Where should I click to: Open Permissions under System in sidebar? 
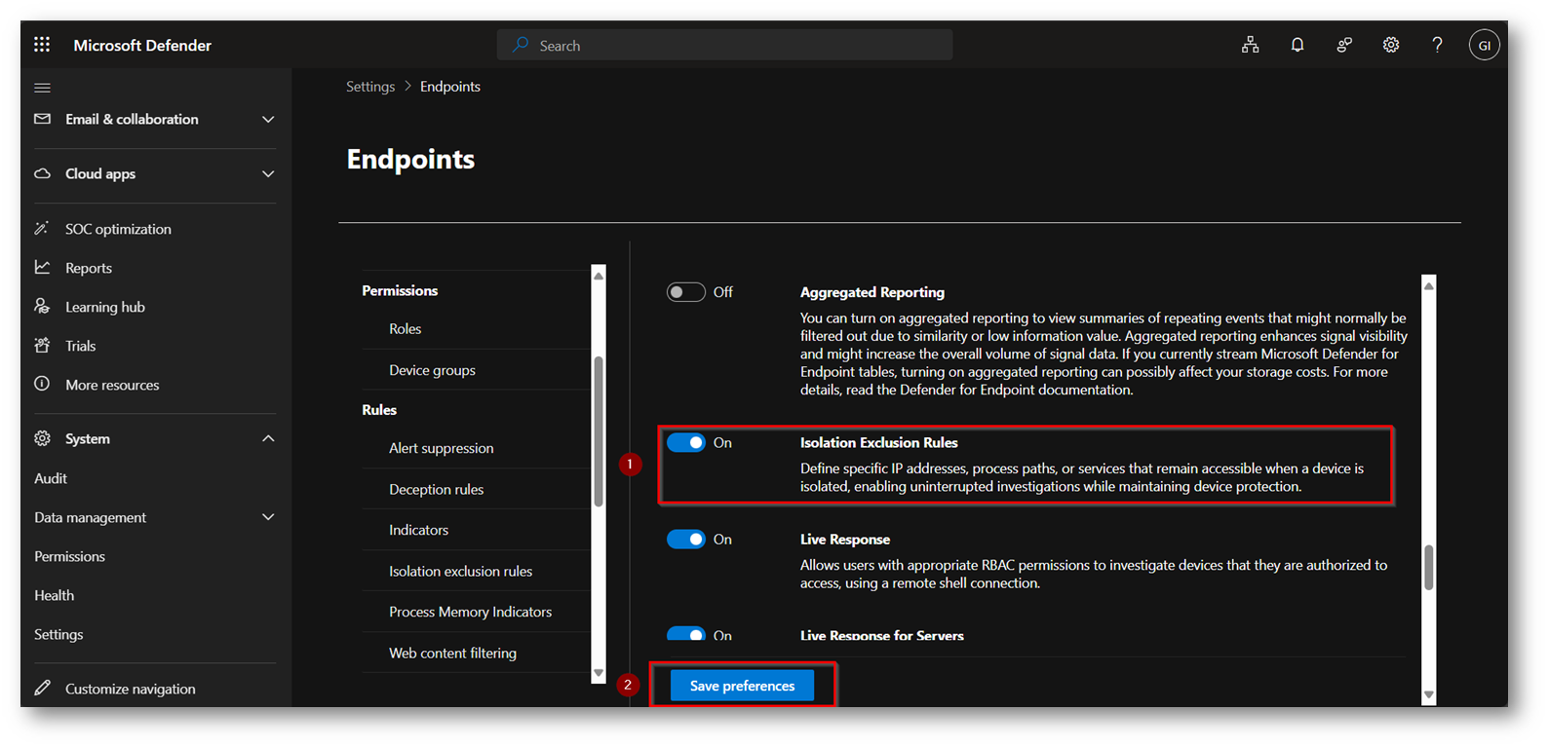(69, 556)
